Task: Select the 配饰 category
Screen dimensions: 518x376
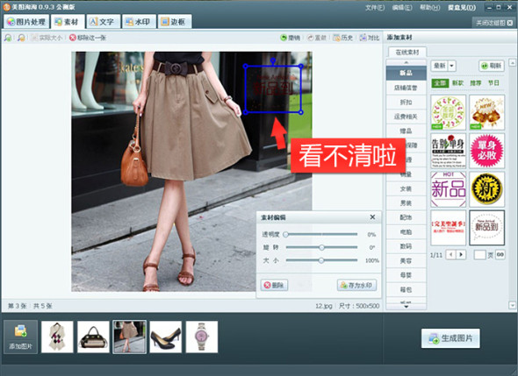Action: click(406, 217)
